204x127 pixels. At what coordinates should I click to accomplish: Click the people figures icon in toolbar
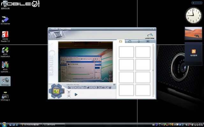(x=103, y=88)
